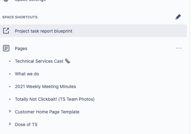Expand the Dose of TS chevron
This screenshot has height=134, width=192.
[x=10, y=124]
